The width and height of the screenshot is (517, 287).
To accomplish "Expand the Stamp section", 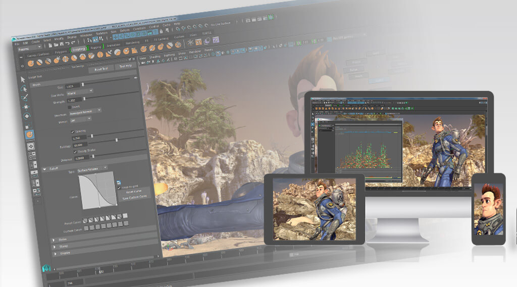I will (x=55, y=247).
